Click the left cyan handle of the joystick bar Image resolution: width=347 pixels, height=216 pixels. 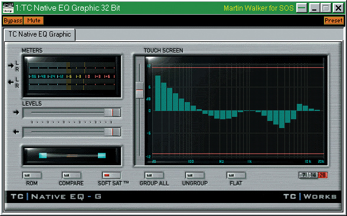(x=42, y=156)
